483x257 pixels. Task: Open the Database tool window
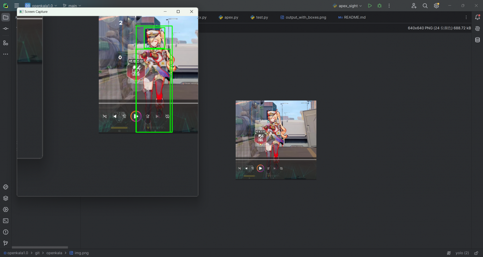477,40
